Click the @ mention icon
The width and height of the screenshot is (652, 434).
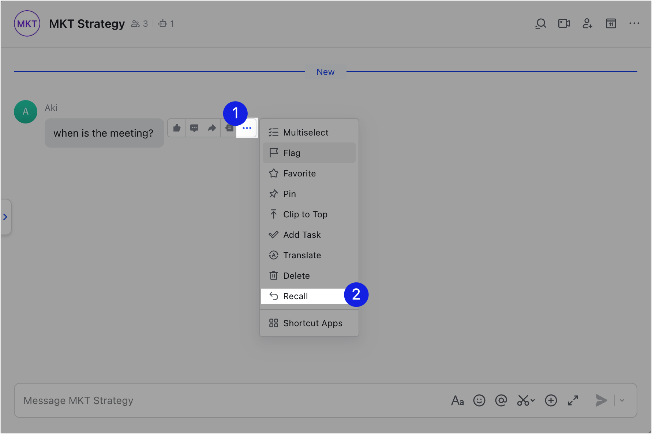click(501, 400)
